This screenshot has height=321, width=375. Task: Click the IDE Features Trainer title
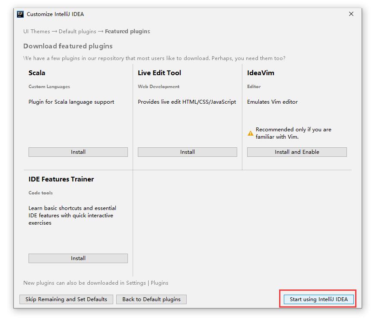click(61, 179)
